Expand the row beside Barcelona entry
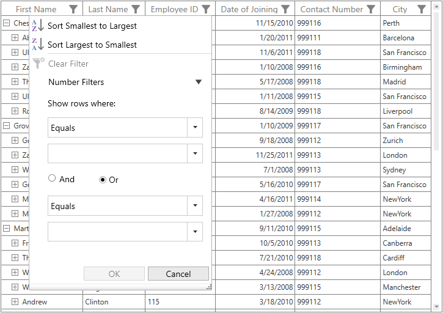443x313 pixels. pyautogui.click(x=15, y=38)
